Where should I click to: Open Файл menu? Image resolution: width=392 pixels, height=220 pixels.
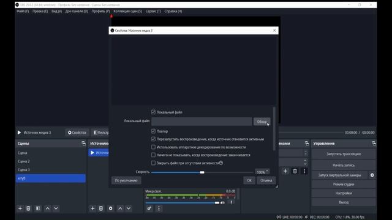pos(23,11)
